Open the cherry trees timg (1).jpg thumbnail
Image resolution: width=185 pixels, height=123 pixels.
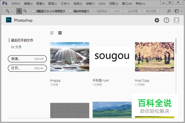155,57
